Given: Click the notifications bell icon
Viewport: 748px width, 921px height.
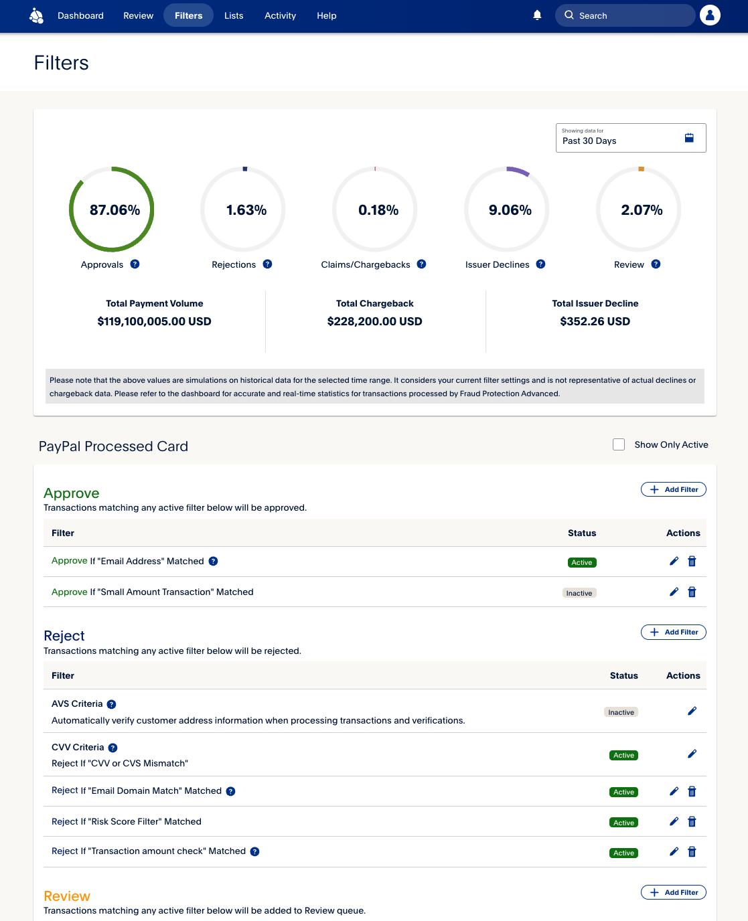Looking at the screenshot, I should (x=537, y=15).
